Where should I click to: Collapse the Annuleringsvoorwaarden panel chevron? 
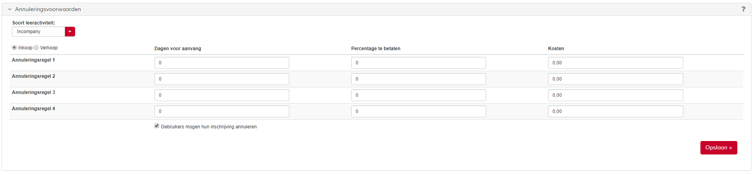[x=10, y=9]
